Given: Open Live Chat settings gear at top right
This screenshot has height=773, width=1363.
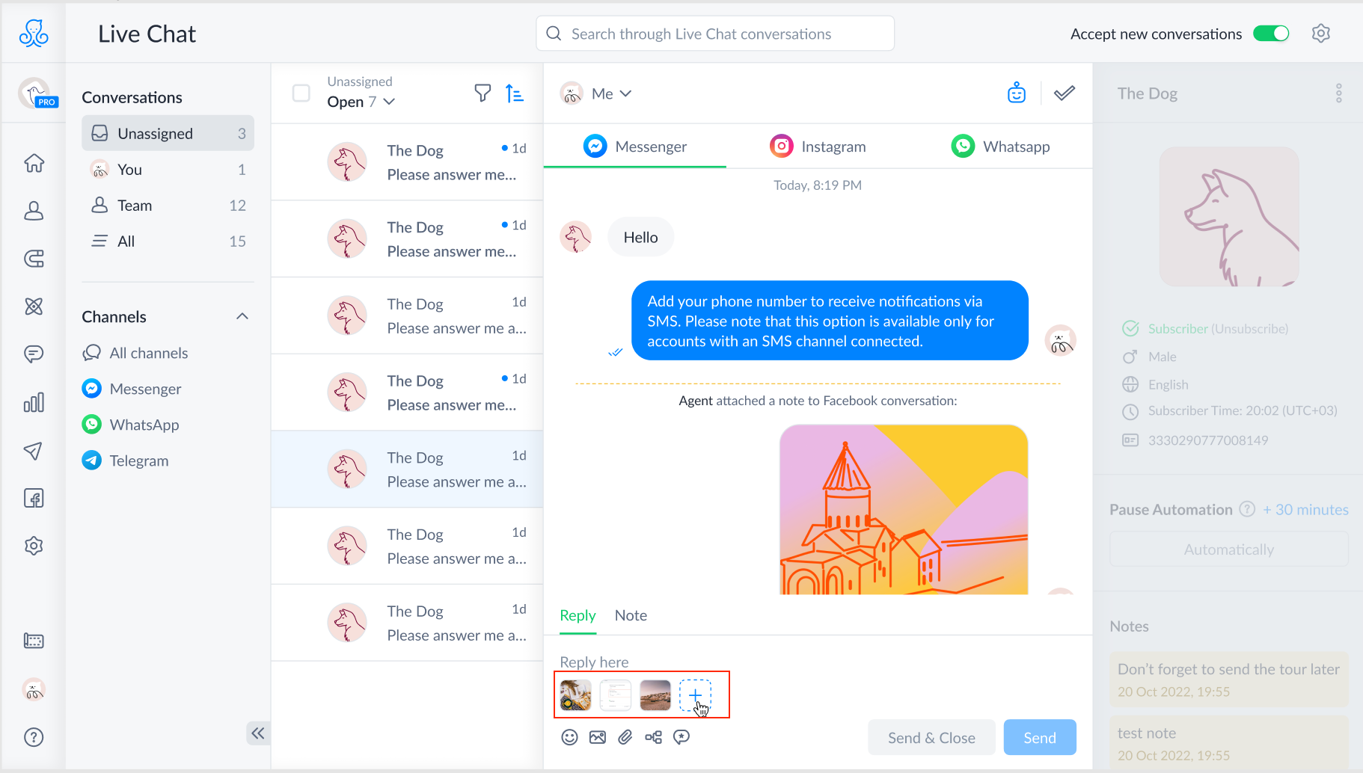Looking at the screenshot, I should (x=1321, y=34).
